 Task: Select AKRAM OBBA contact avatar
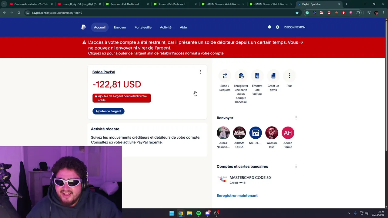[239, 133]
